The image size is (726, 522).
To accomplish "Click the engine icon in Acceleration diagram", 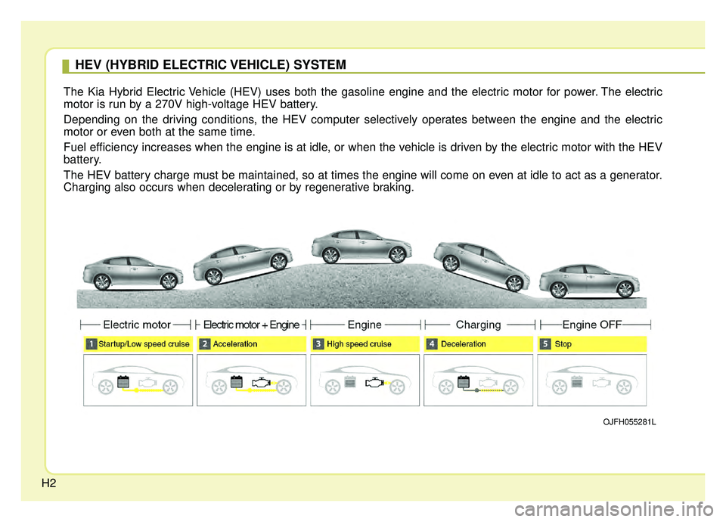I will [262, 383].
